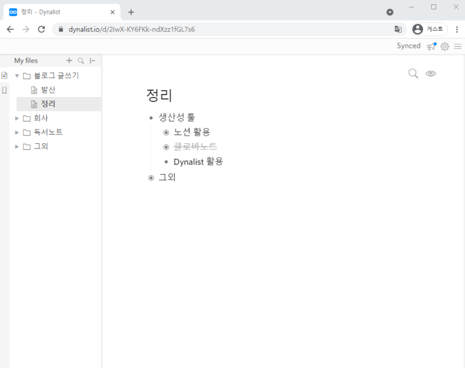The image size is (465, 368).
Task: Open the main hamburger menu icon
Action: (458, 46)
